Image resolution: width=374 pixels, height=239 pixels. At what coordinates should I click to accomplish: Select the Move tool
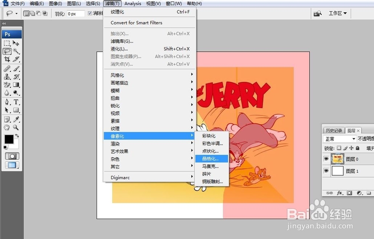click(16, 43)
